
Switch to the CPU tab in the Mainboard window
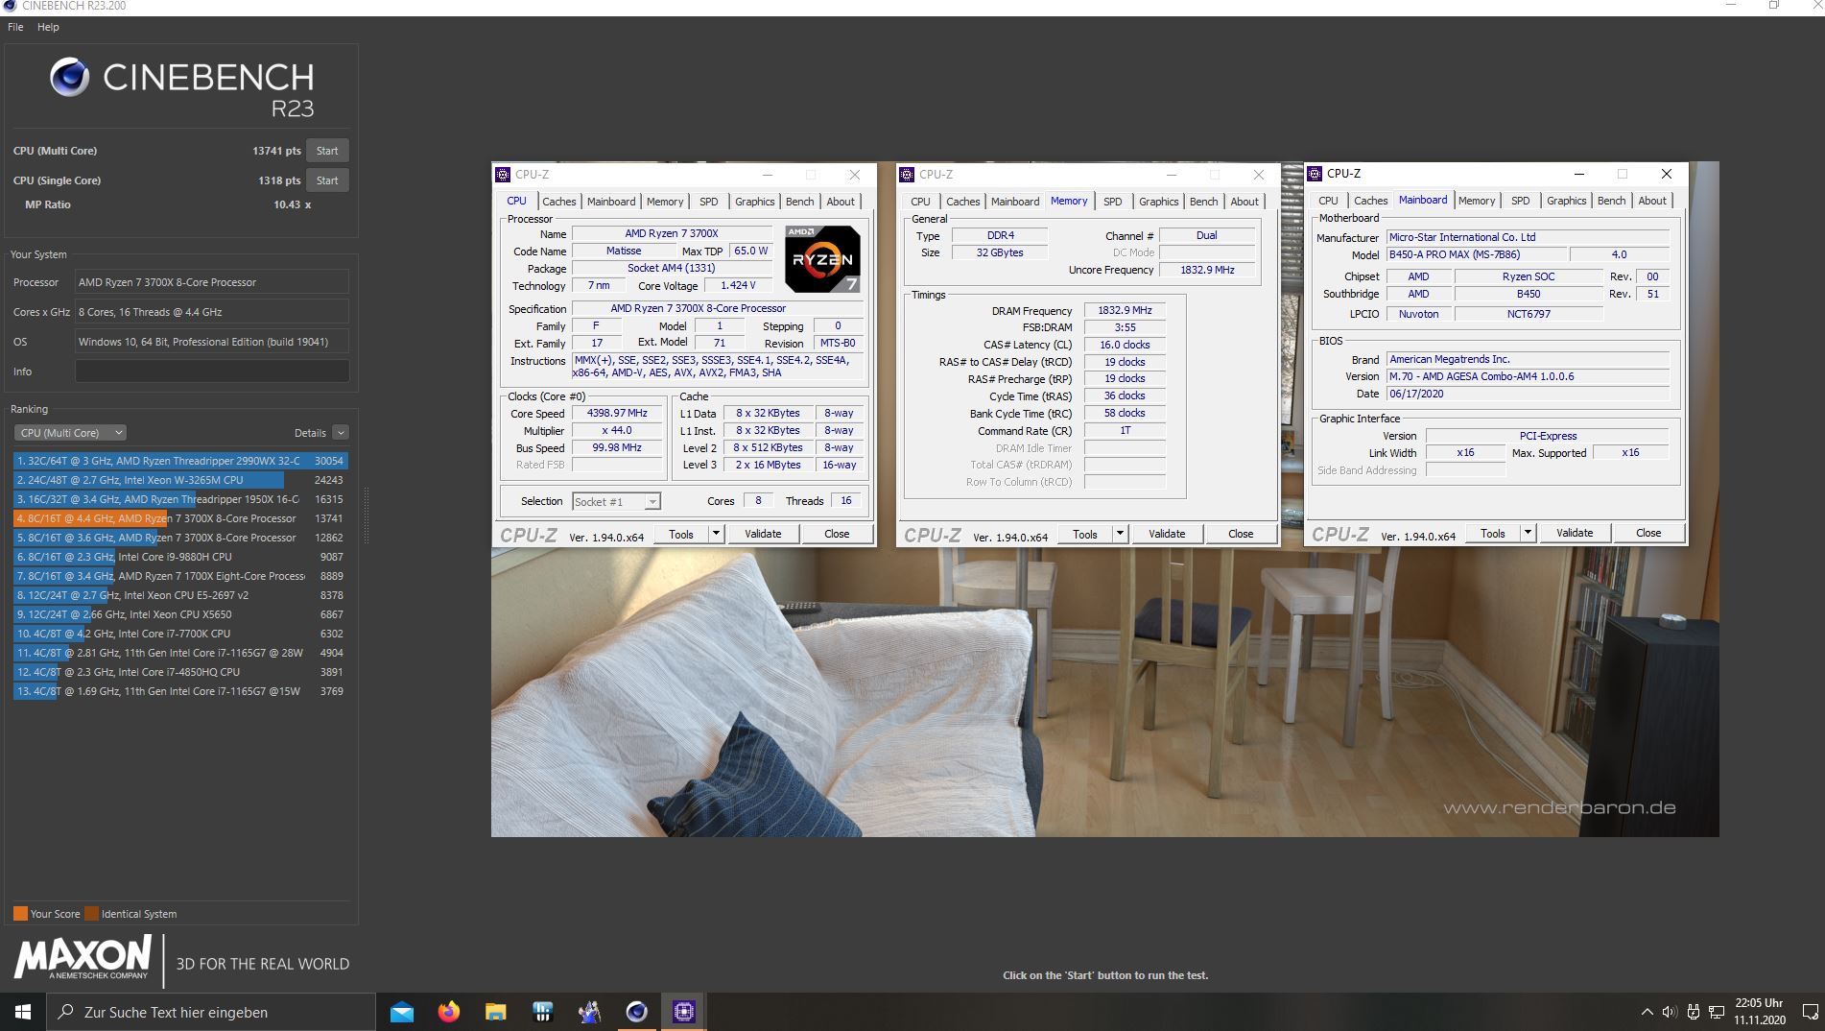click(x=1328, y=201)
